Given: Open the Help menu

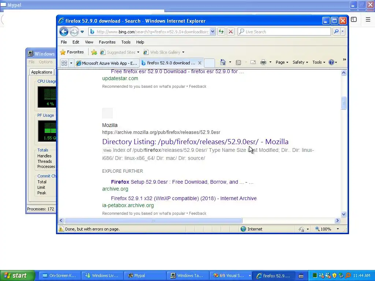Looking at the screenshot, I should 140,42.
